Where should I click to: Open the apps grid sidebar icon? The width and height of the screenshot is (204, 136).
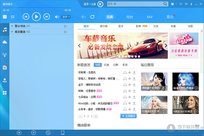coord(5,93)
